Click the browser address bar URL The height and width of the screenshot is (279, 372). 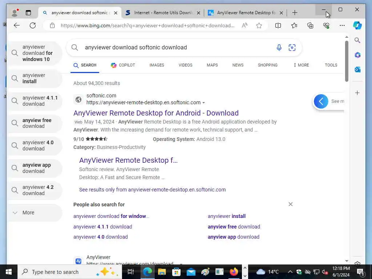[147, 25]
